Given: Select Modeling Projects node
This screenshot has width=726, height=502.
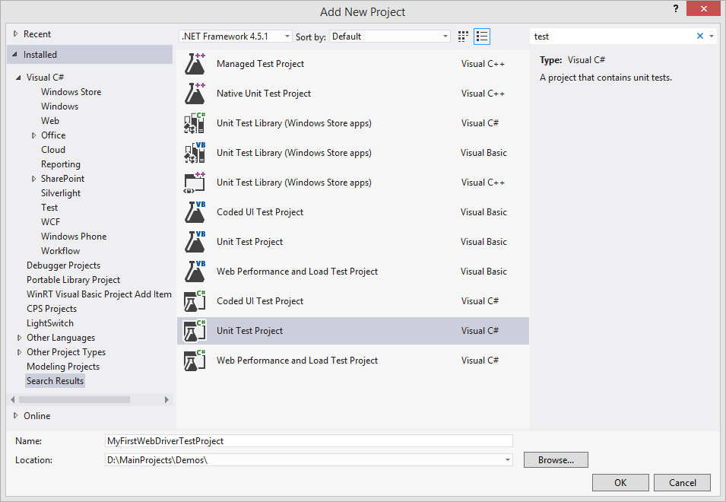Looking at the screenshot, I should (x=63, y=367).
